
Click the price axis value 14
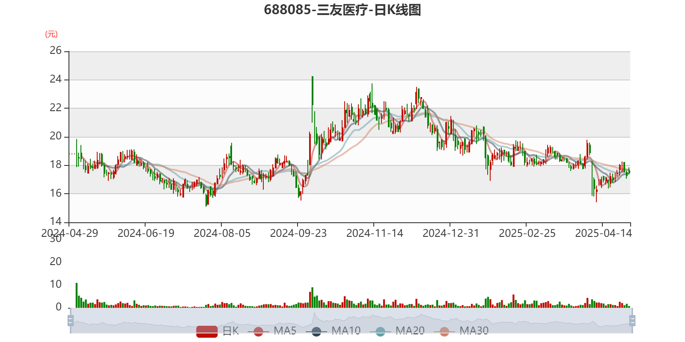[56, 221]
